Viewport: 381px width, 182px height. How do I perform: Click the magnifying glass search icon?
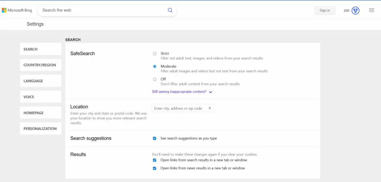pos(170,10)
